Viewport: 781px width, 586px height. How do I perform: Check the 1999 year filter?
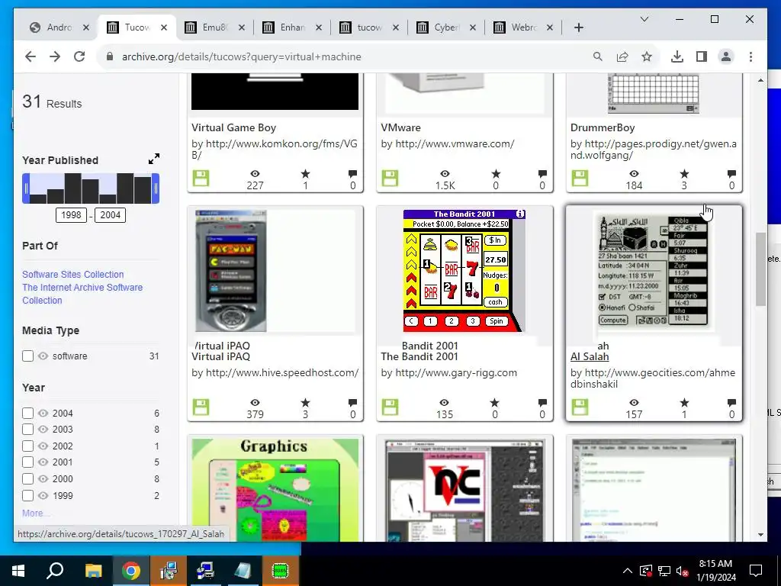click(28, 496)
